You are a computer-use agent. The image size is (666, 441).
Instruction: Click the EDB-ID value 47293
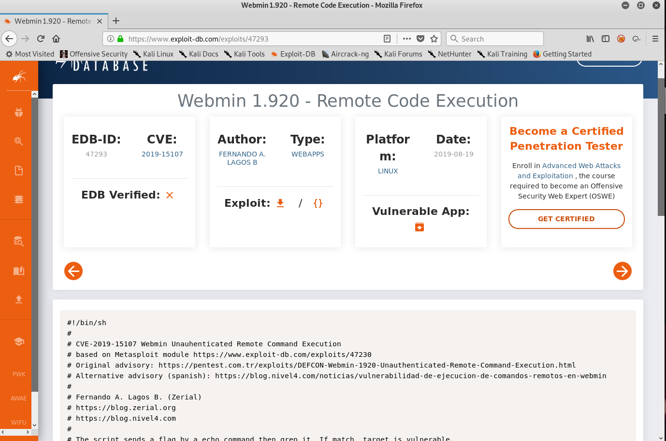point(96,154)
